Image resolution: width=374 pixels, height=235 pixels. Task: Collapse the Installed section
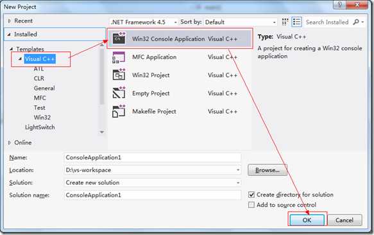pyautogui.click(x=9, y=35)
